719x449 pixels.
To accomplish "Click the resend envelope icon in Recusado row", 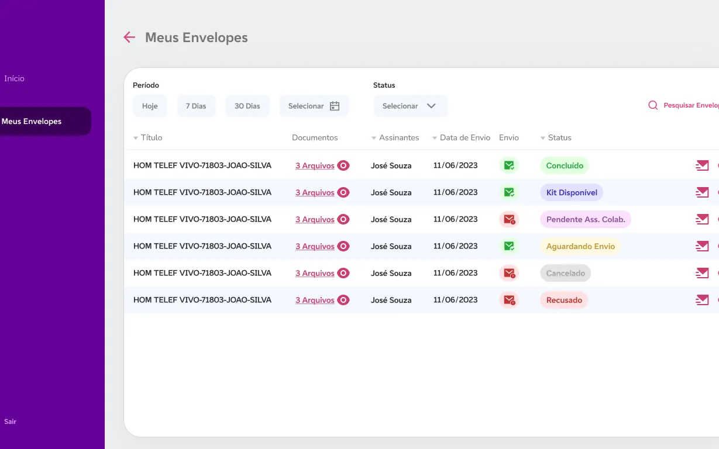I will (x=702, y=300).
